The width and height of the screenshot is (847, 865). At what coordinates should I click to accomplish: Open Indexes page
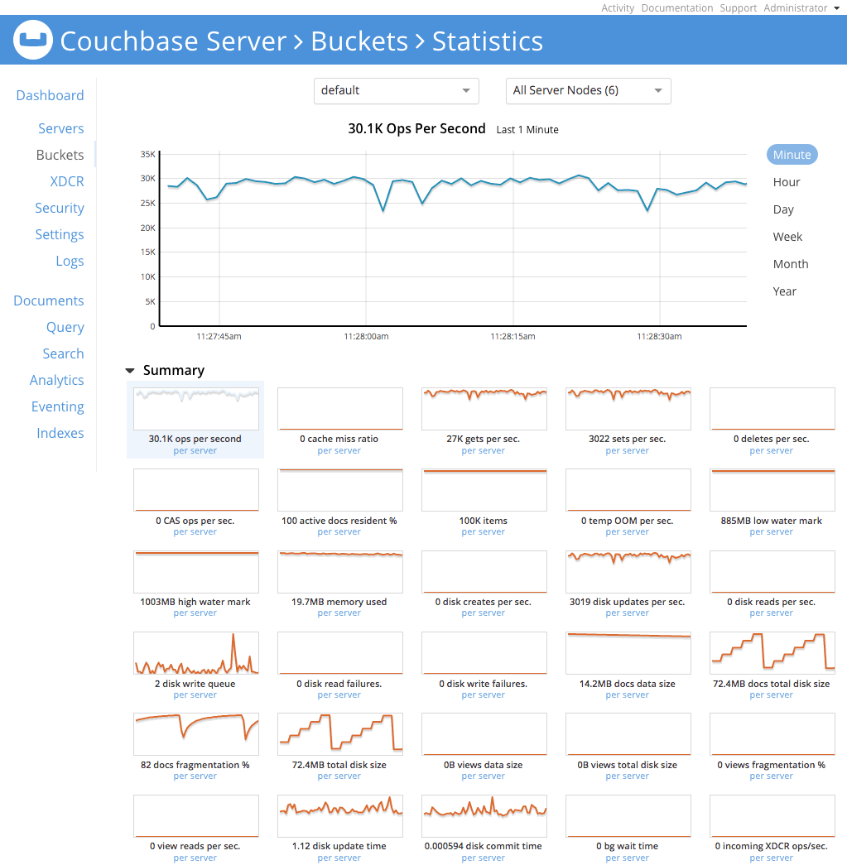(60, 433)
